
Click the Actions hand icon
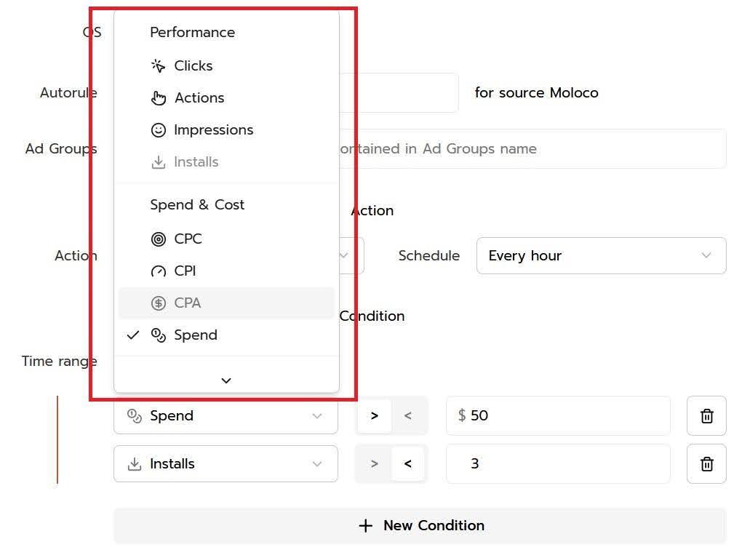coord(159,98)
